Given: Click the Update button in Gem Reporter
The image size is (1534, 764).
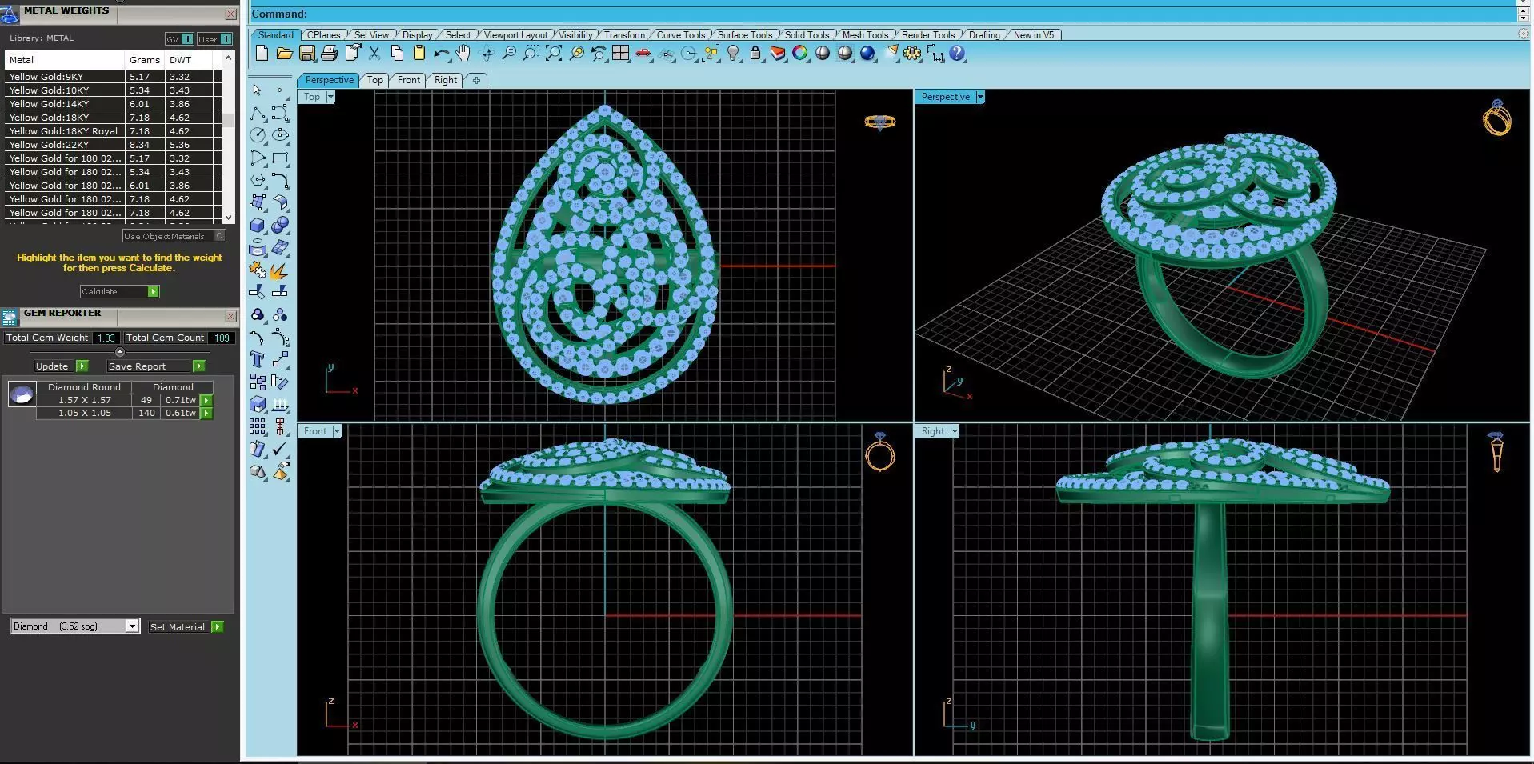Looking at the screenshot, I should coord(61,366).
